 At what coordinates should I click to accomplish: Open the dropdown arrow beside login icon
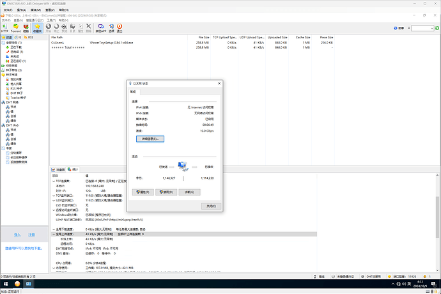pyautogui.click(x=408, y=28)
